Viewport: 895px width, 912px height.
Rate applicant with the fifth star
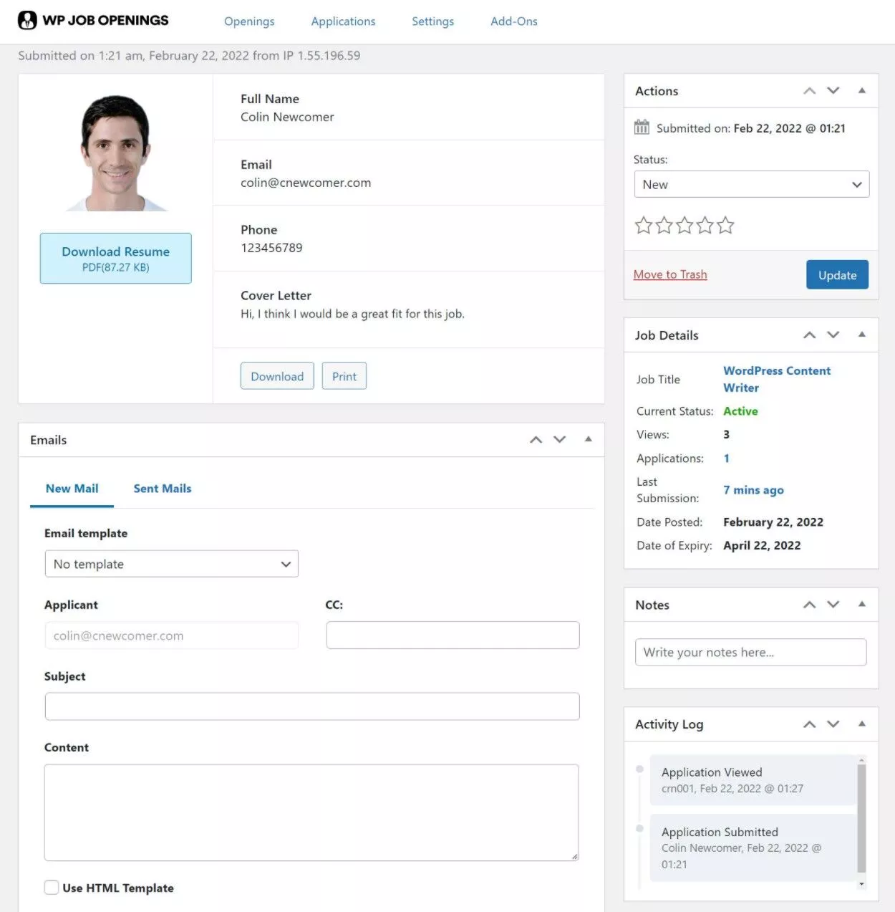[725, 226]
